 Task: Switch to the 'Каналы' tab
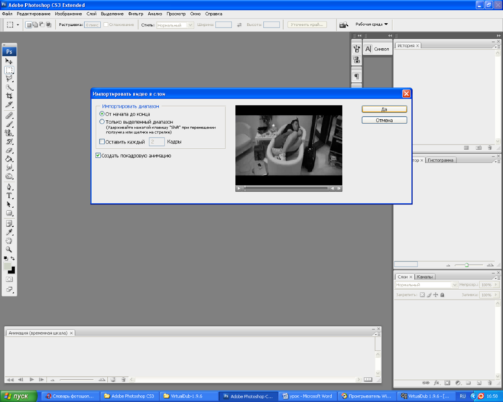(x=425, y=276)
